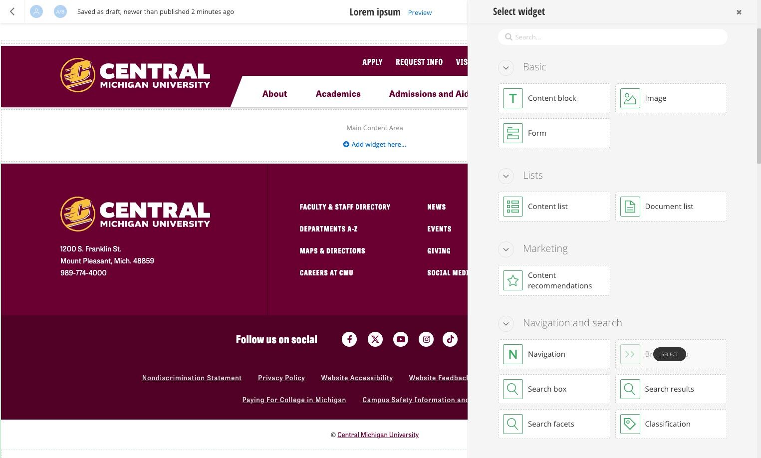
Task: Open the A/B test icon
Action: coord(60,11)
